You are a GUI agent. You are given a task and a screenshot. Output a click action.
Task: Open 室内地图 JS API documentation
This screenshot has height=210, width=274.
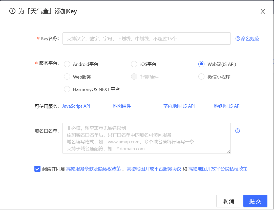coord(179,106)
